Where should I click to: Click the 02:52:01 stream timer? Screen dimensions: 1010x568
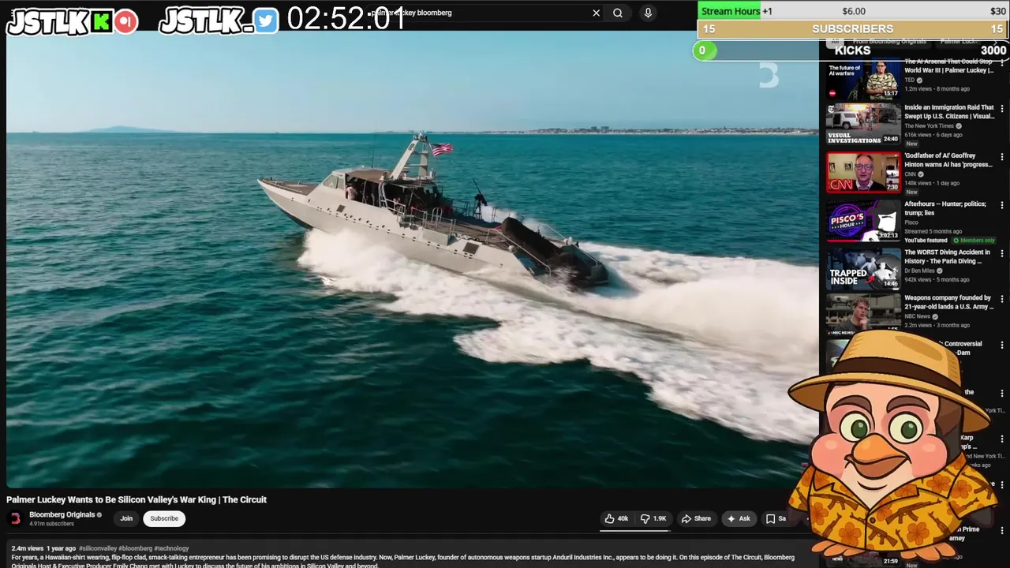(346, 18)
